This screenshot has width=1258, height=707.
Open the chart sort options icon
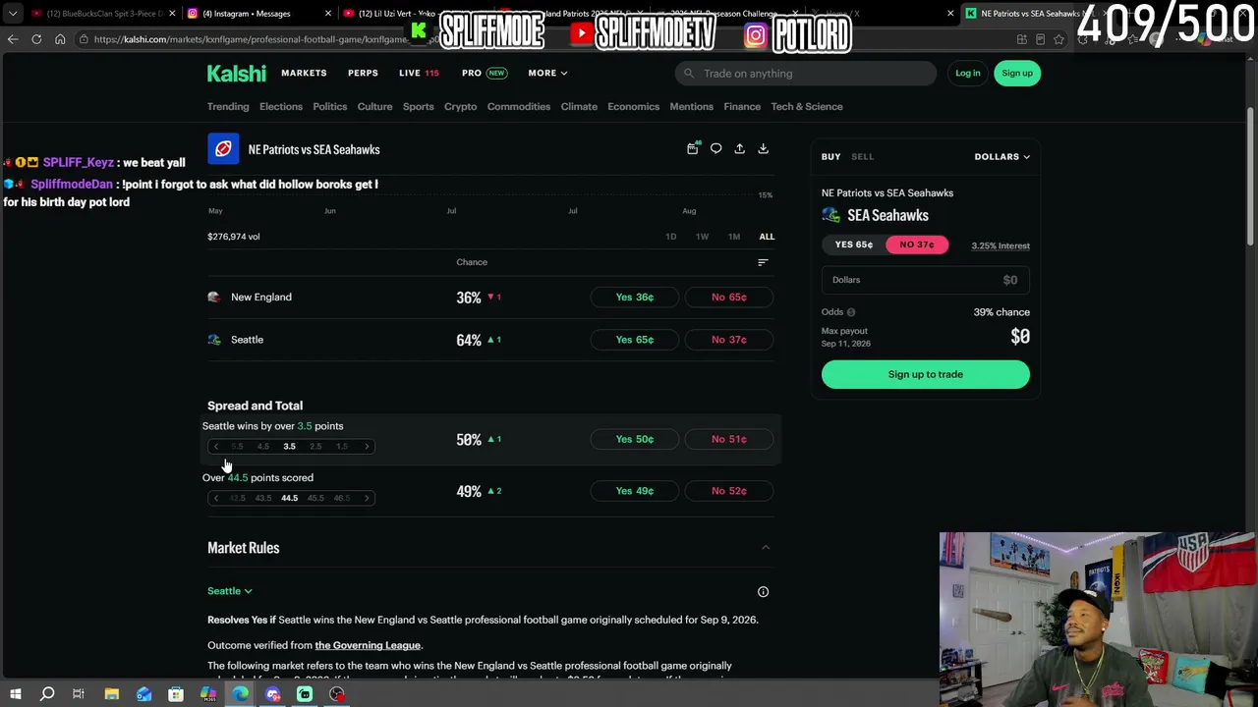763,262
